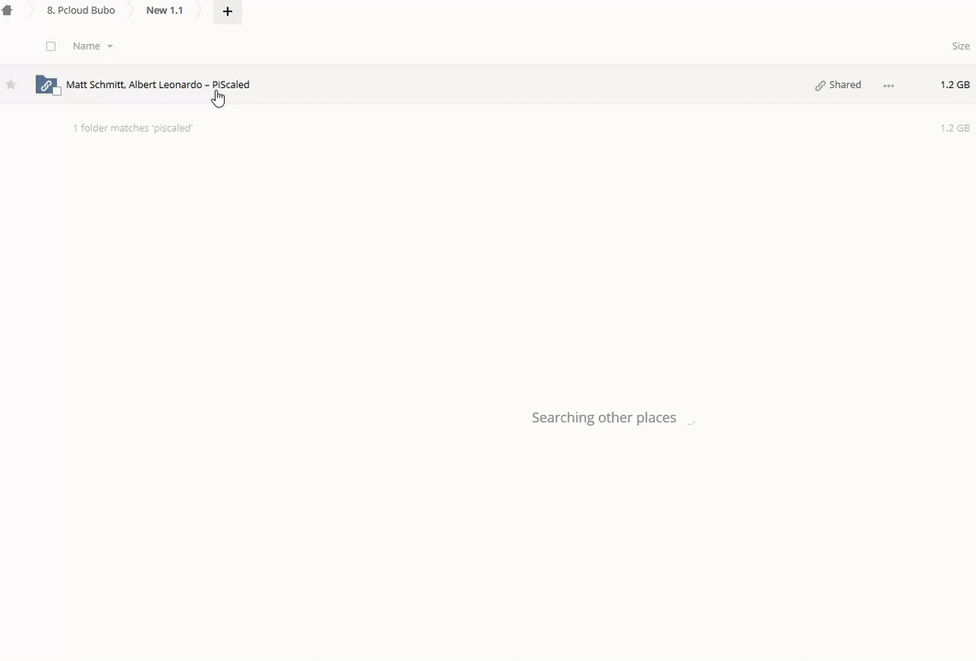The height and width of the screenshot is (661, 976).
Task: Click the plus button to create new
Action: pyautogui.click(x=227, y=12)
